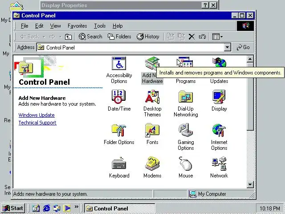Click the vertical scrollbar thumb
This screenshot has width=285, height=214.
[x=250, y=96]
